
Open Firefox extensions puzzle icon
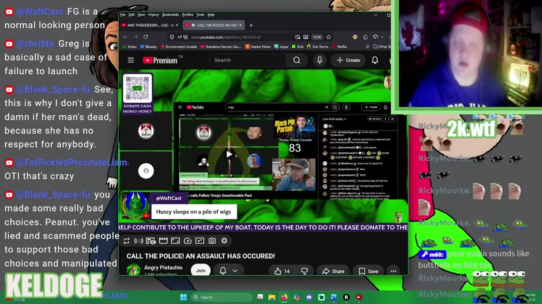pyautogui.click(x=365, y=37)
